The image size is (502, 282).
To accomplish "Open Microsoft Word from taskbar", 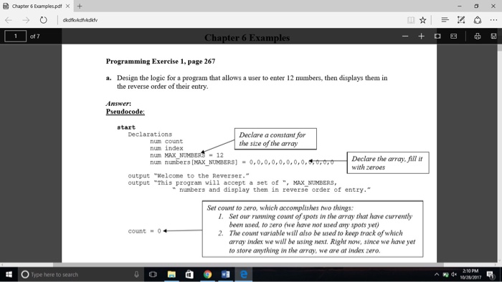I will tap(225, 274).
